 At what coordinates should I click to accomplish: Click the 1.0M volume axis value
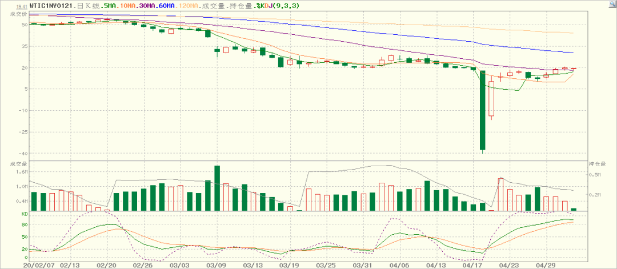(22, 186)
